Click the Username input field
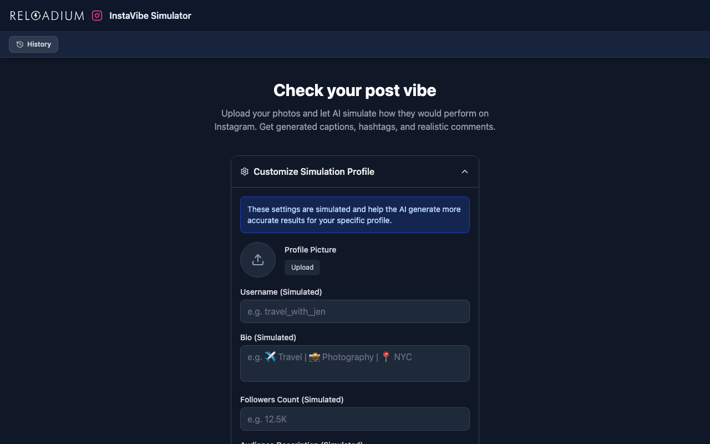710x444 pixels. click(x=355, y=311)
